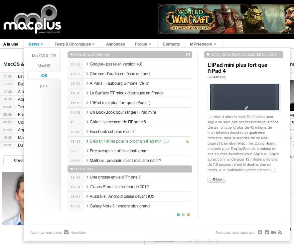Click the RSS feed icon in footer
The width and height of the screenshot is (294, 245).
280,232
